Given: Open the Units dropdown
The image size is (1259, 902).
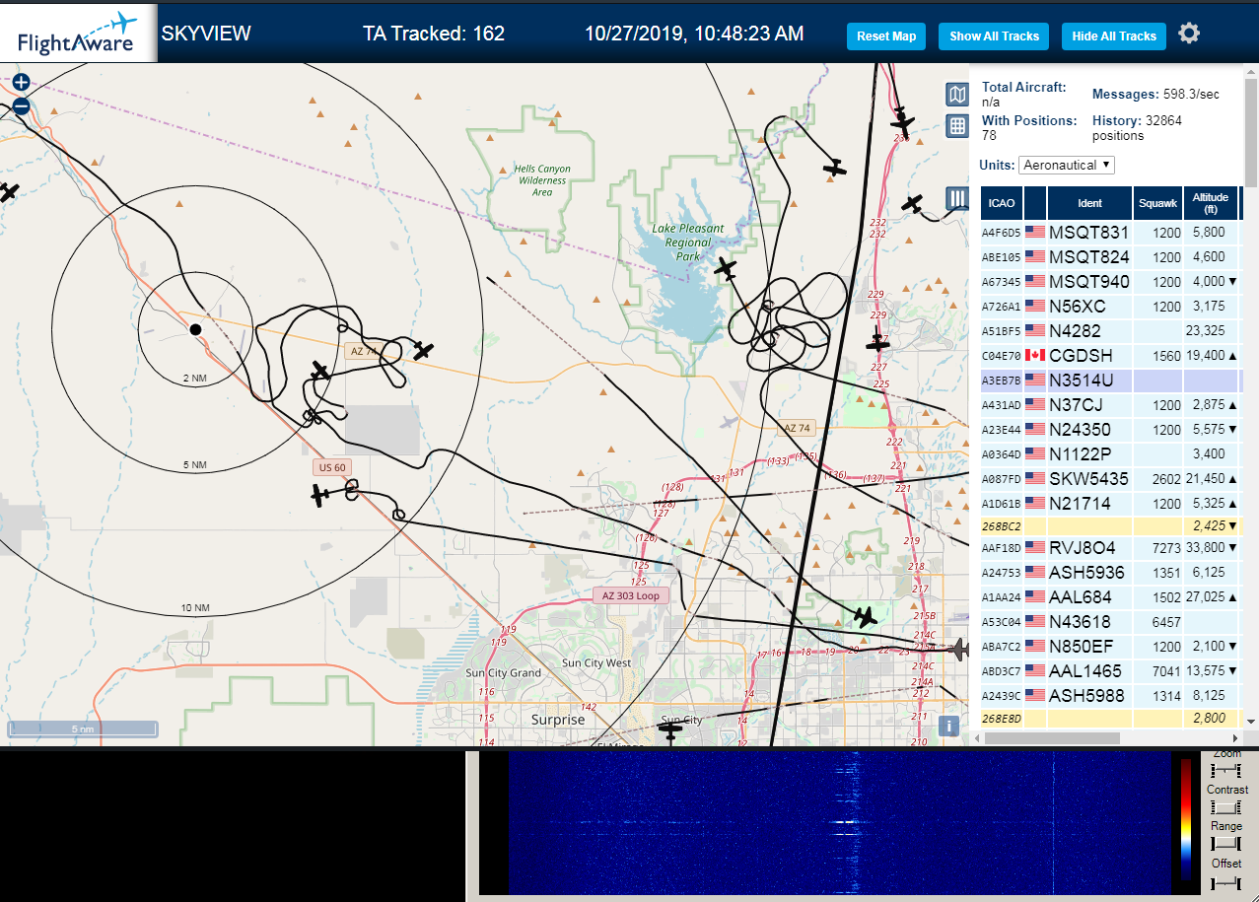Looking at the screenshot, I should coord(1067,165).
